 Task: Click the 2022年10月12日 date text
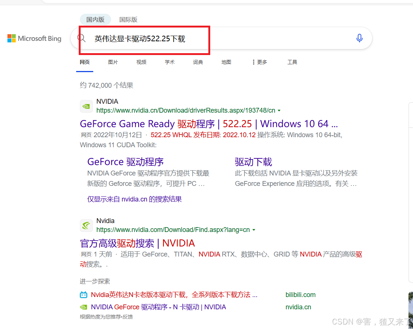coord(118,135)
